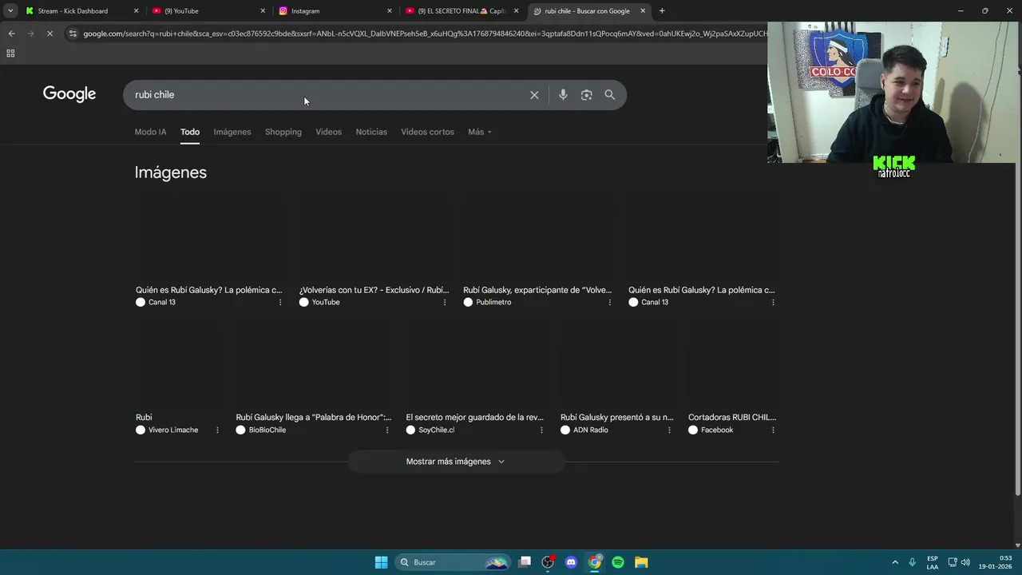Open more options for the ADN Radio result

pos(669,430)
